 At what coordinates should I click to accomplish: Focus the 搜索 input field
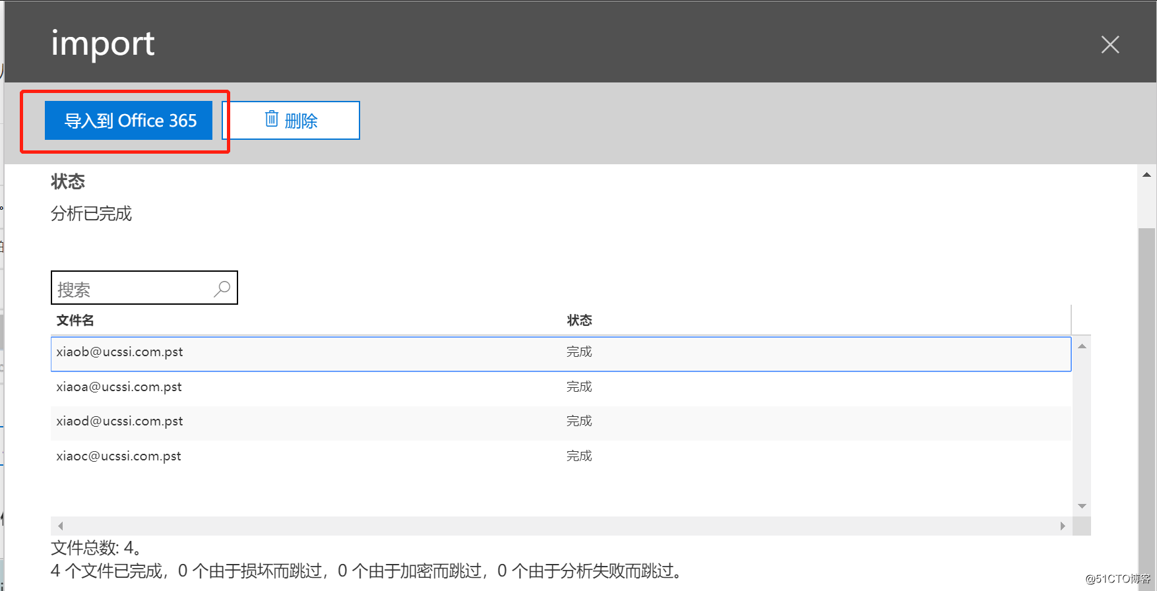[144, 288]
